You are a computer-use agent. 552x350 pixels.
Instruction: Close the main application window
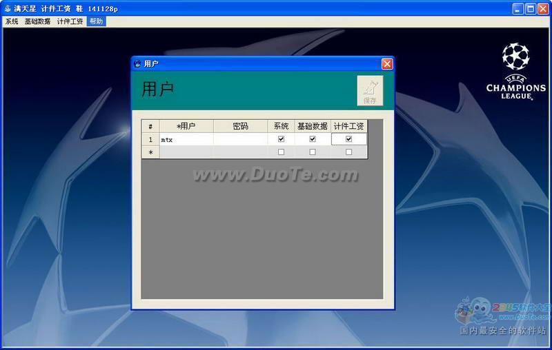[x=543, y=9]
